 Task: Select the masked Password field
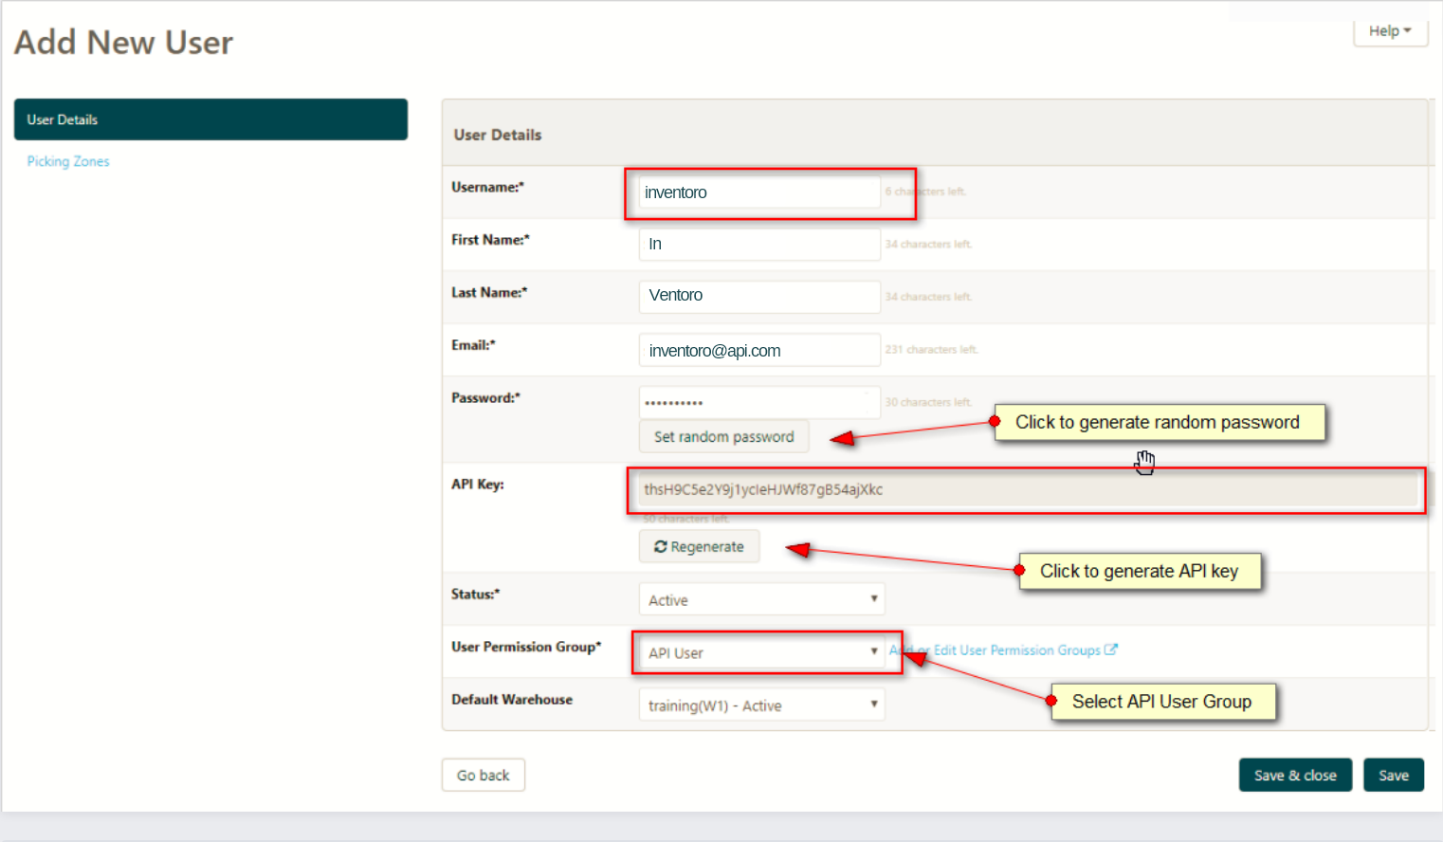pyautogui.click(x=758, y=402)
